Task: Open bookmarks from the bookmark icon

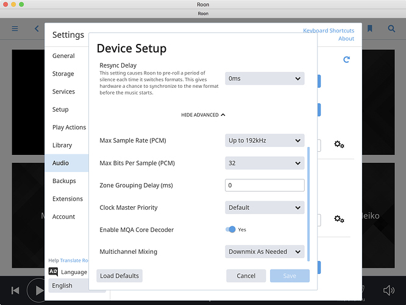Action: click(370, 29)
